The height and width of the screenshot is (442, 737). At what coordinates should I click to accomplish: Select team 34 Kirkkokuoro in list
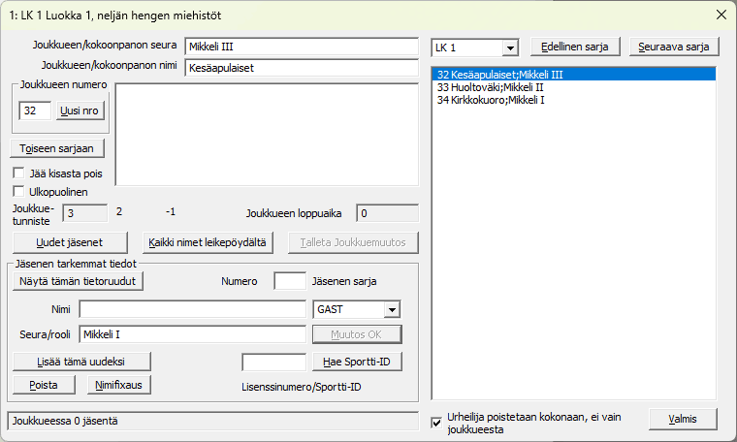[x=490, y=99]
